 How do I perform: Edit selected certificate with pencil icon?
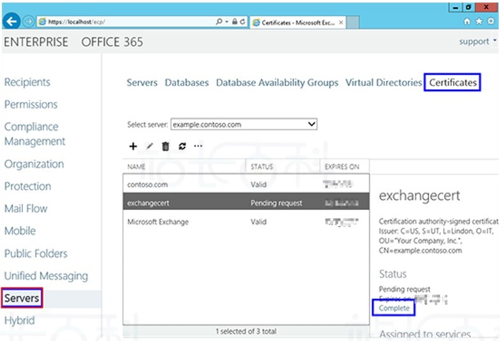[149, 146]
